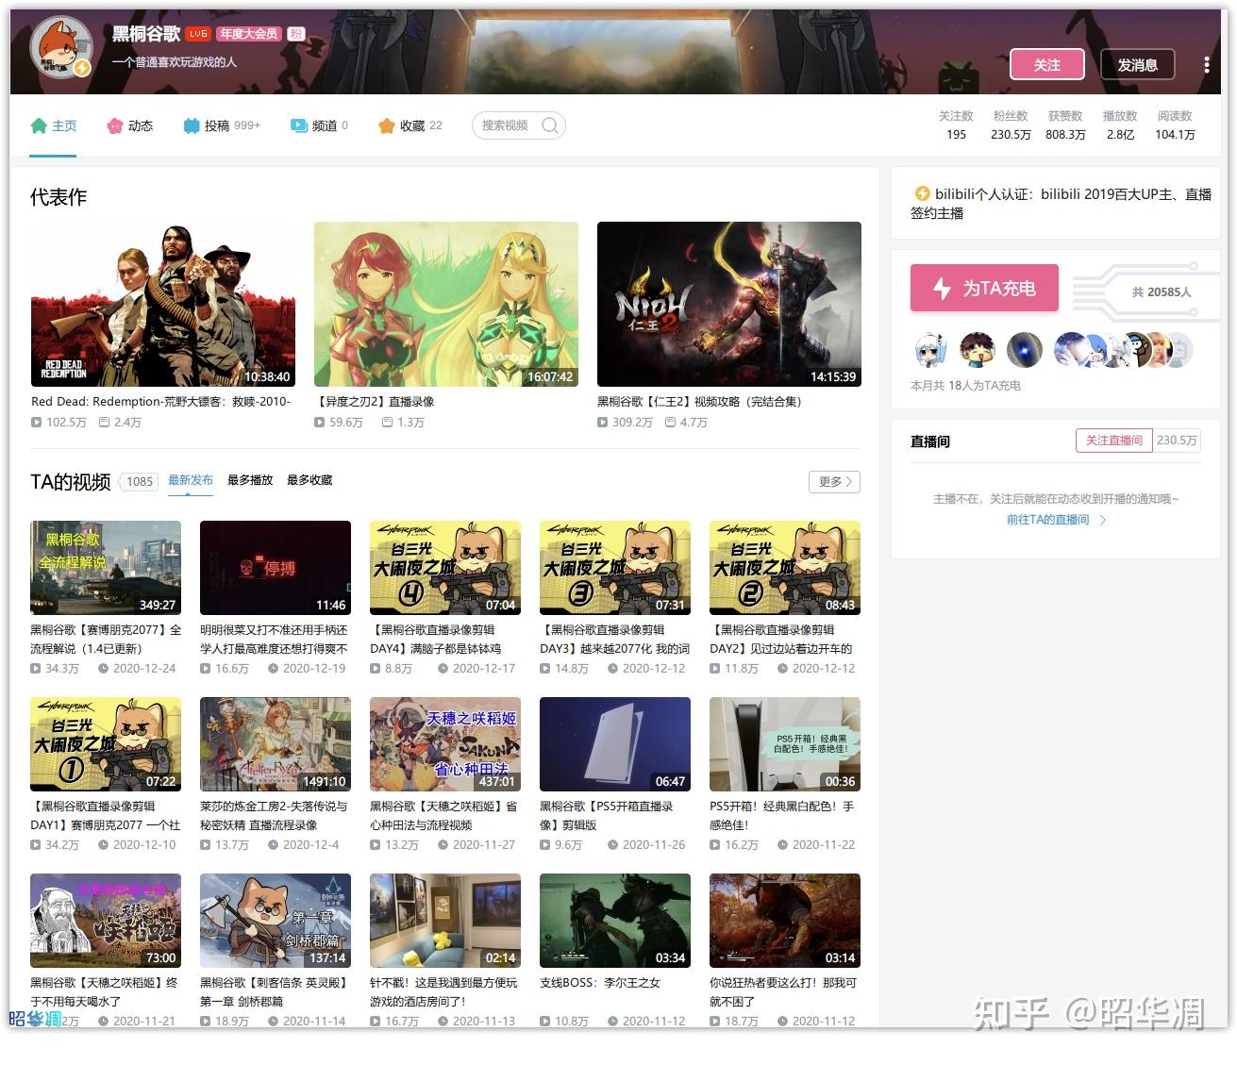Open the 投稿 999+ tab
Image resolution: width=1237 pixels, height=1065 pixels.
tap(222, 125)
